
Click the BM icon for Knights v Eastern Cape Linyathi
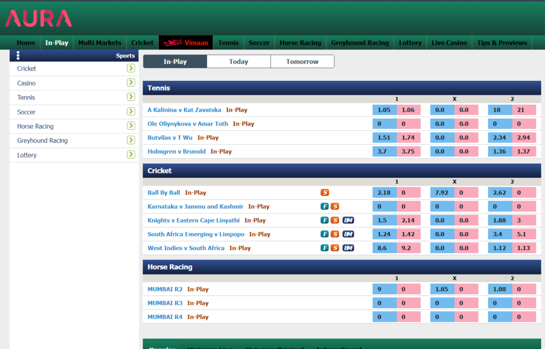click(x=348, y=220)
